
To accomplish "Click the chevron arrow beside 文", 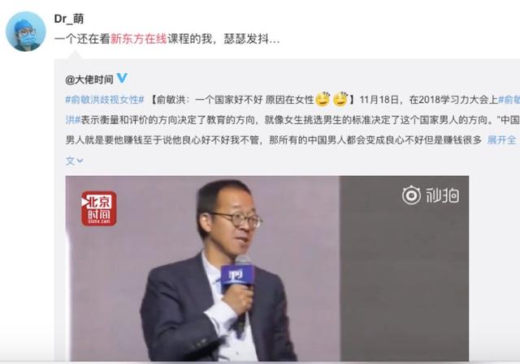I will click(x=80, y=161).
